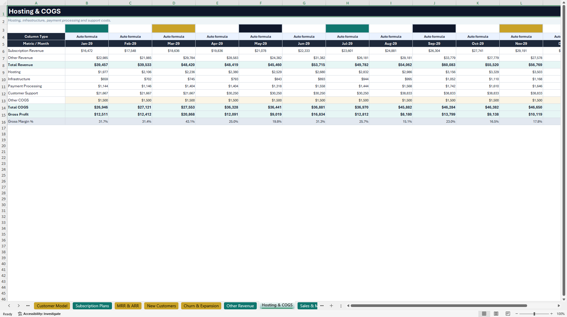This screenshot has width=567, height=317.
Task: Click Mar-29 Gross Profit value $20,868
Action: click(174, 114)
